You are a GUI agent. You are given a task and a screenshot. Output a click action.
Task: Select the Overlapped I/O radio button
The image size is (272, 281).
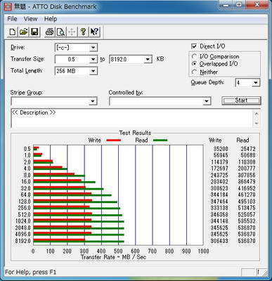point(194,64)
